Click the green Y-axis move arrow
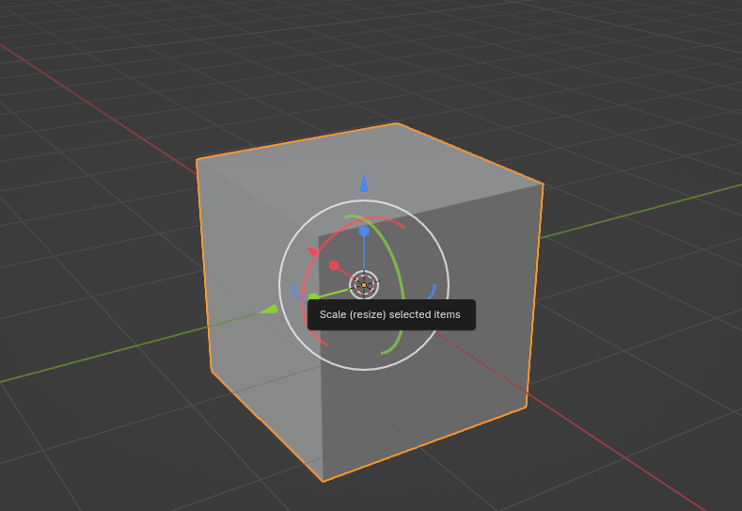The width and height of the screenshot is (742, 511). coord(269,309)
